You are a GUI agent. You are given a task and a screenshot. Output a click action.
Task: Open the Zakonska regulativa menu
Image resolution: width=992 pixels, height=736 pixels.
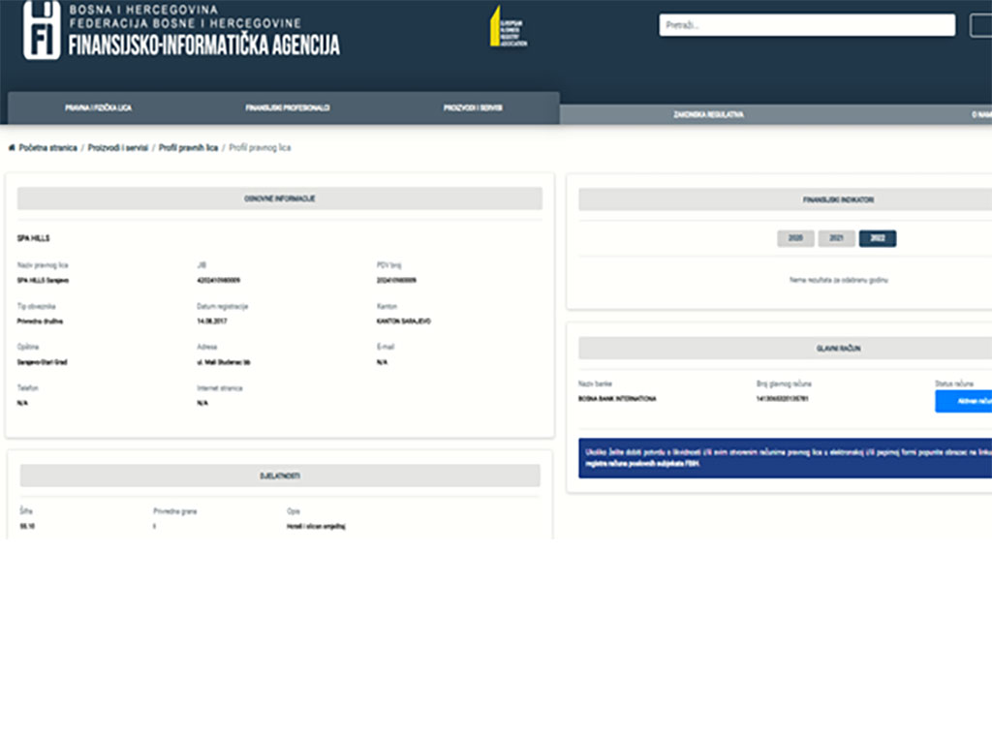click(x=708, y=114)
